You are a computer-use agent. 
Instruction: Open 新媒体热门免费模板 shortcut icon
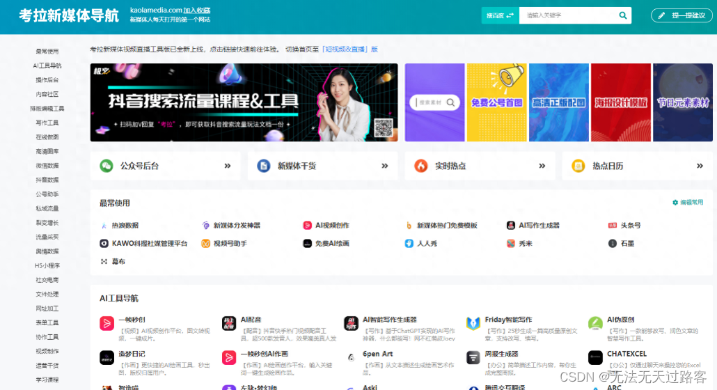[x=409, y=226]
